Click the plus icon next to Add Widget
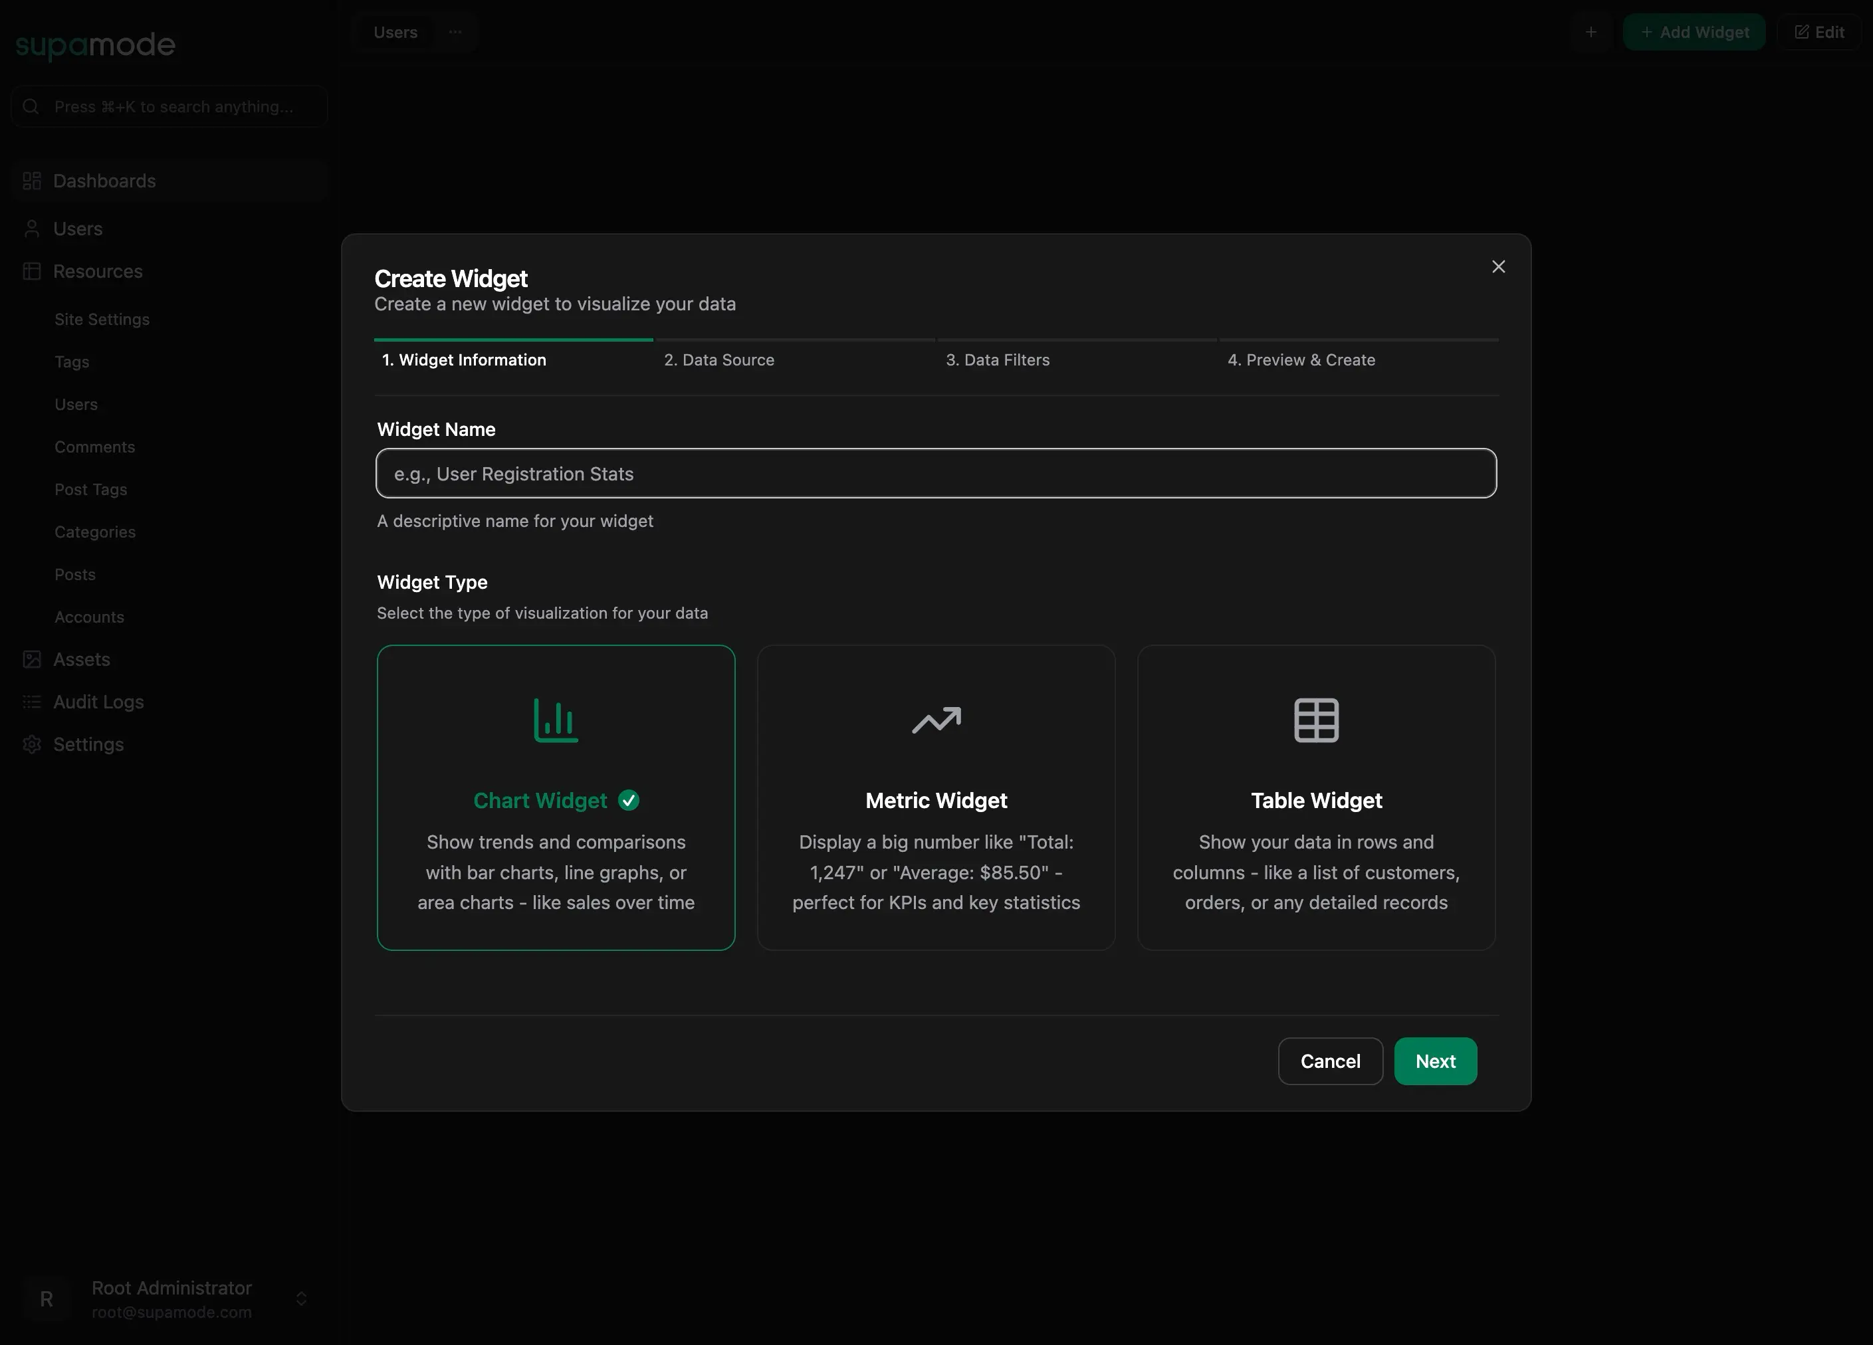Image resolution: width=1873 pixels, height=1345 pixels. coord(1591,32)
